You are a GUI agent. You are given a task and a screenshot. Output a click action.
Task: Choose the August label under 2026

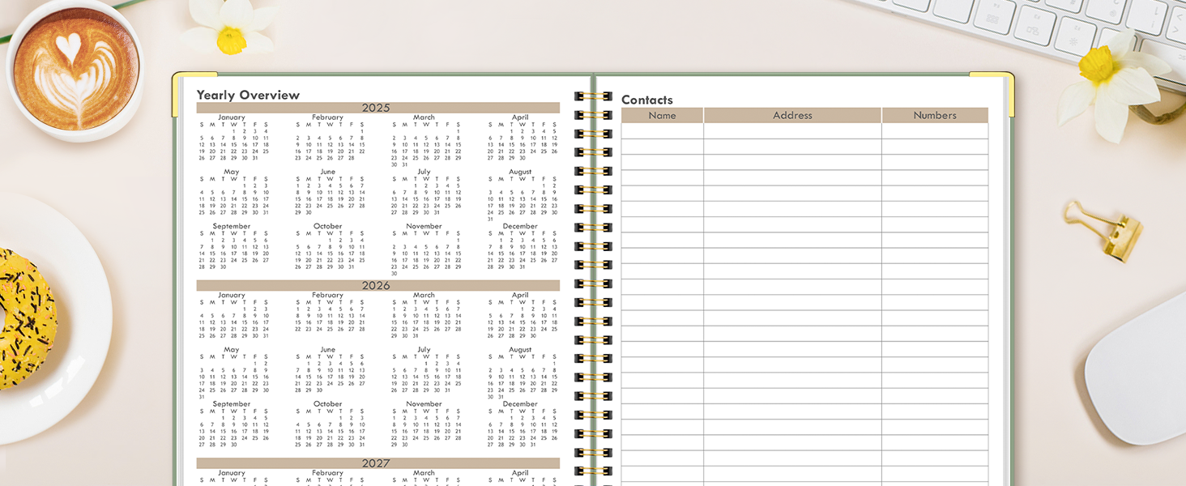pyautogui.click(x=520, y=350)
